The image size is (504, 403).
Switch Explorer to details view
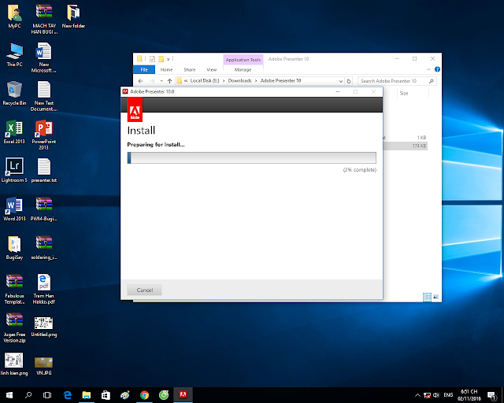pyautogui.click(x=427, y=297)
